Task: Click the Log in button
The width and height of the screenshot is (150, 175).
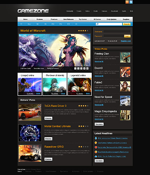Action: (x=127, y=36)
